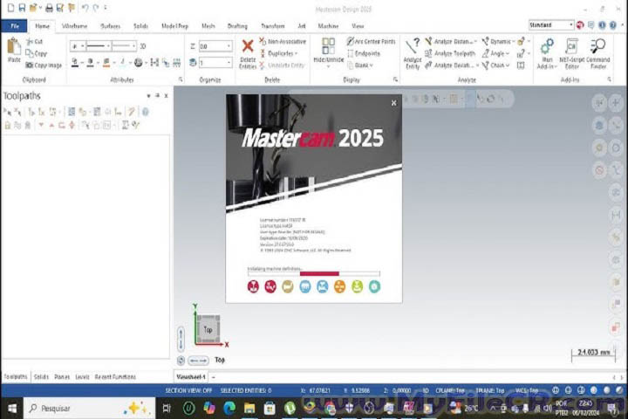Open the Recent Functions manager tab
This screenshot has width=628, height=419.
pos(115,377)
